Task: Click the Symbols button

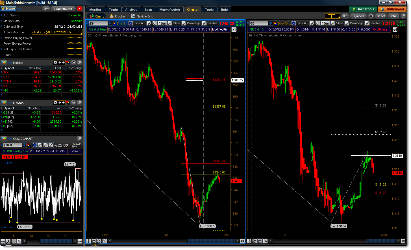Action: [358, 16]
